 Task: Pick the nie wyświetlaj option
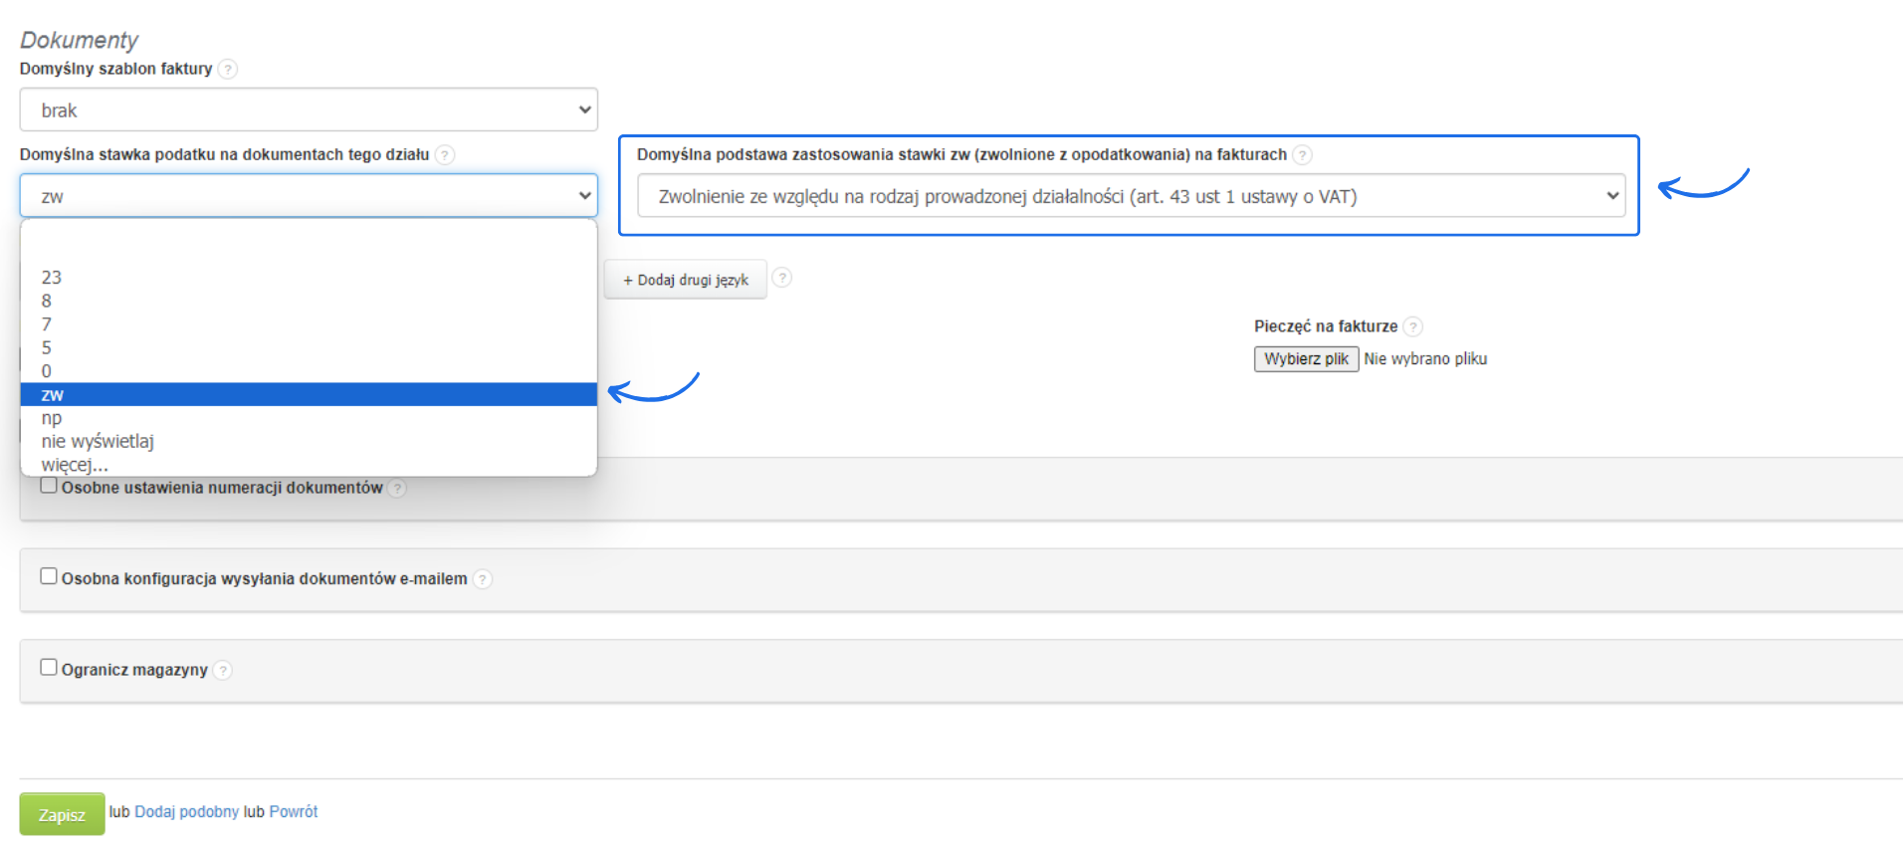[98, 441]
